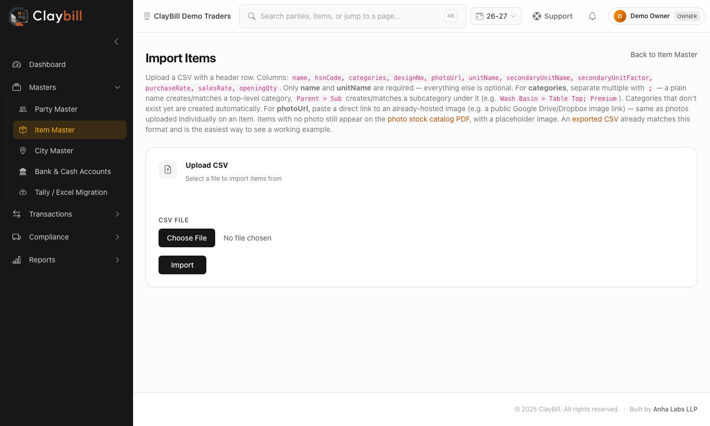
Task: Click the Masters stack icon
Action: tap(17, 87)
